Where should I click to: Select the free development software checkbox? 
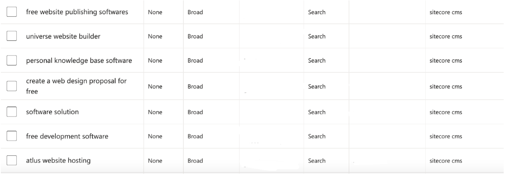click(x=12, y=136)
